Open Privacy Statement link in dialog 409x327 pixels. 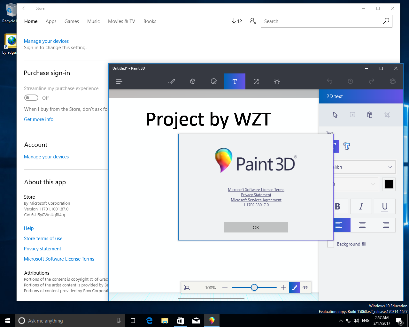(x=256, y=195)
